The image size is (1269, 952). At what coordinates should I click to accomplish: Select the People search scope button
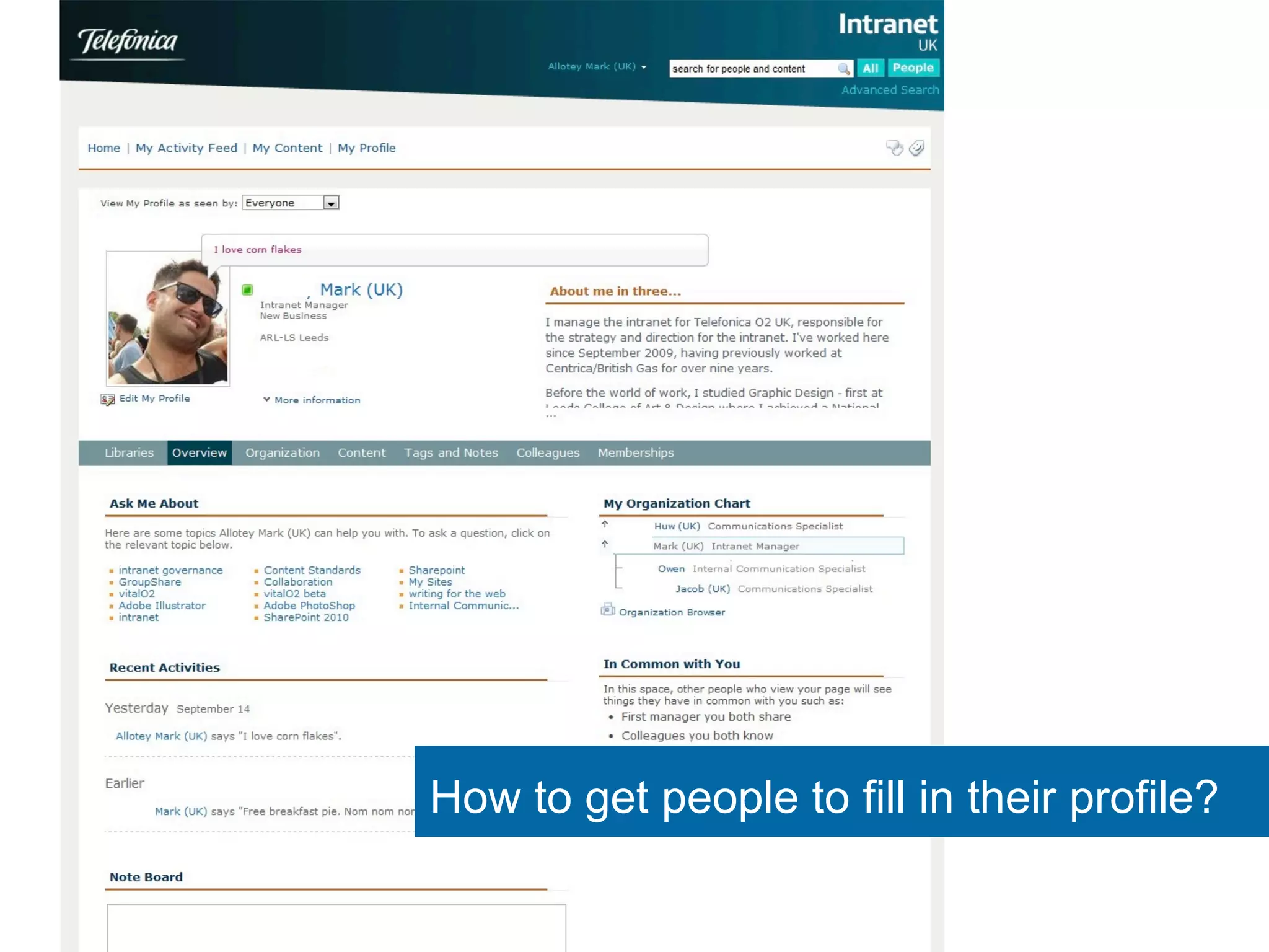point(913,68)
